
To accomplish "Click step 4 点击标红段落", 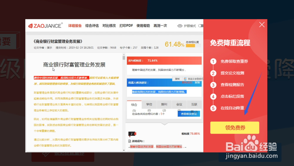I will [x=232, y=96].
